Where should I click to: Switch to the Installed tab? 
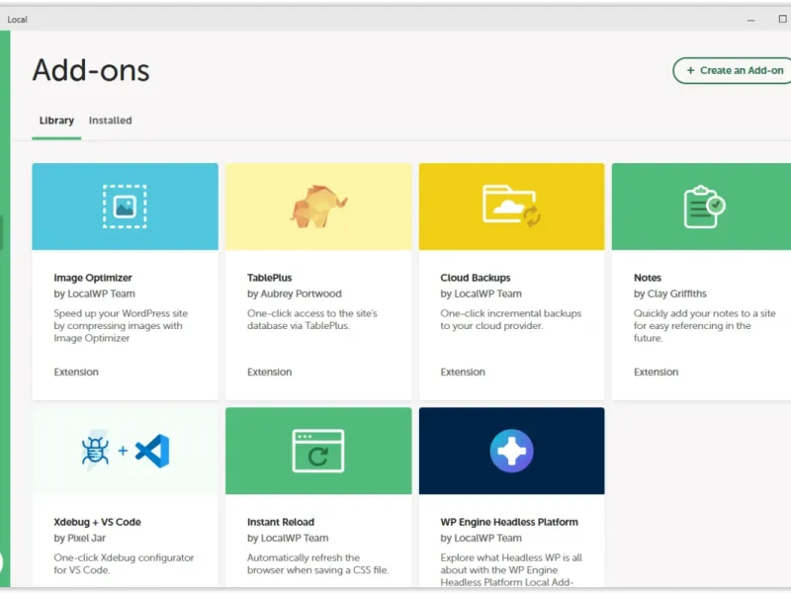pos(111,121)
